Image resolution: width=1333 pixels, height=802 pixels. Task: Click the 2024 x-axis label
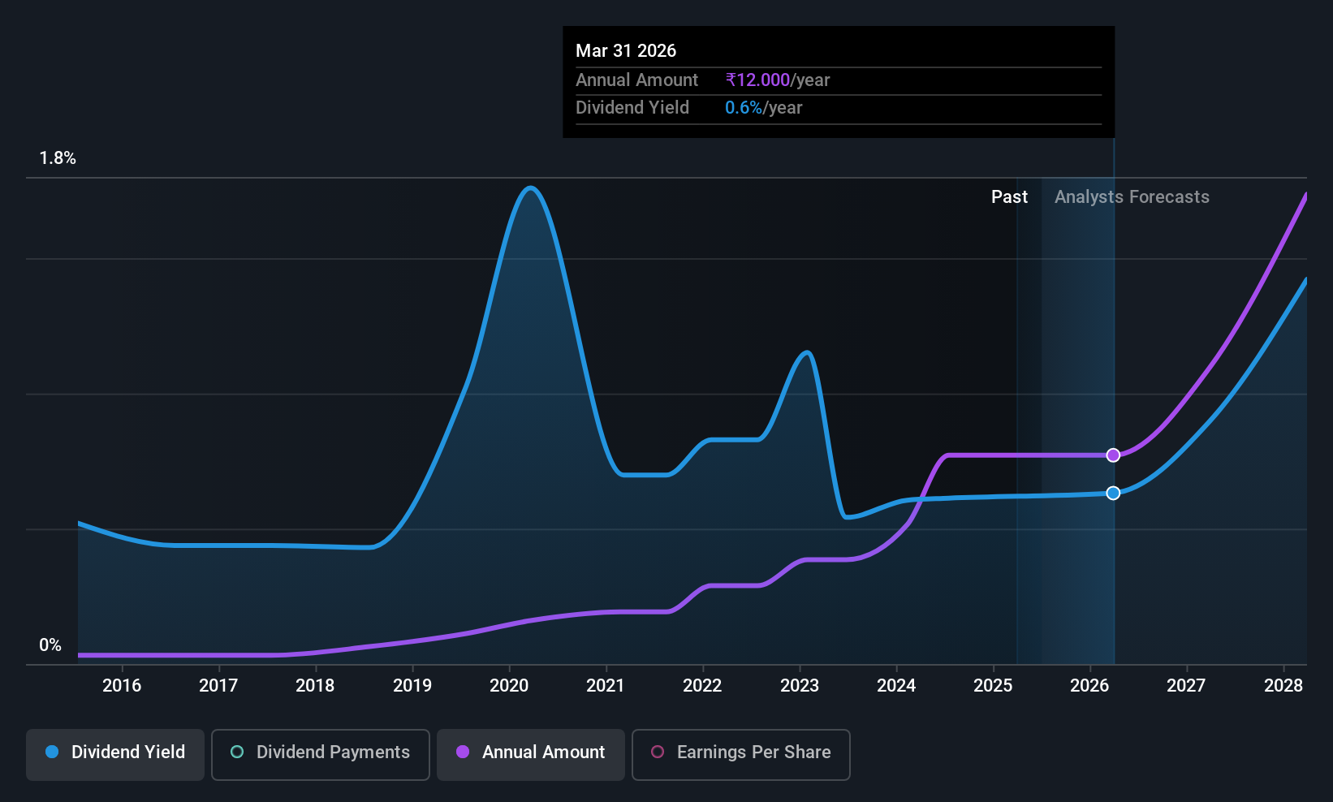(896, 686)
